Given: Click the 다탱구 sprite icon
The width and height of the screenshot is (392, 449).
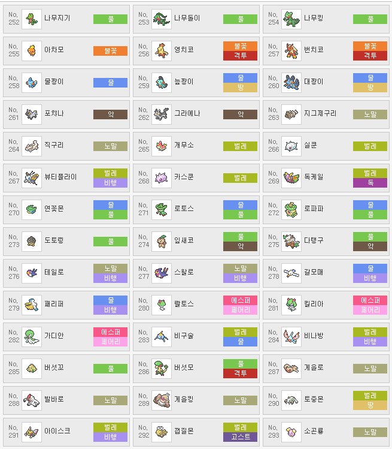Looking at the screenshot, I should [x=291, y=242].
